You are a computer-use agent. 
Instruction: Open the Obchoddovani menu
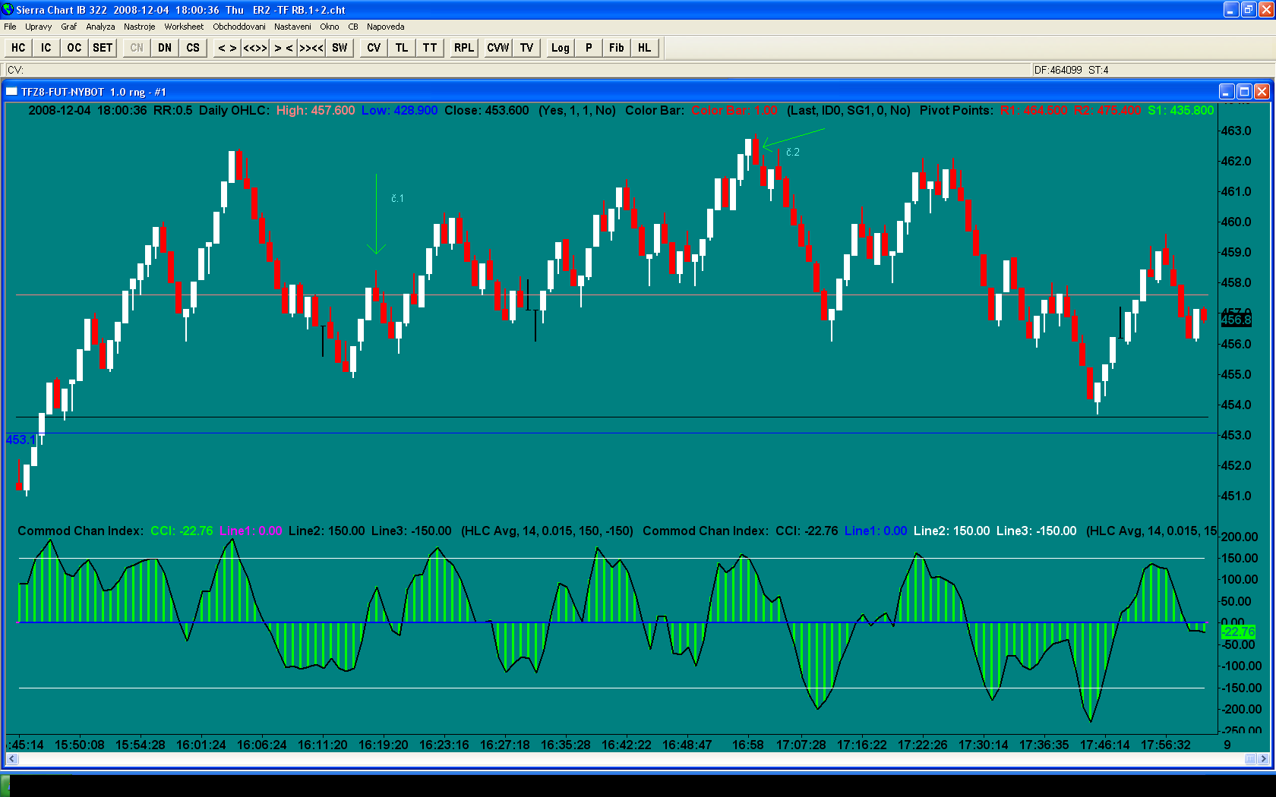pos(239,27)
